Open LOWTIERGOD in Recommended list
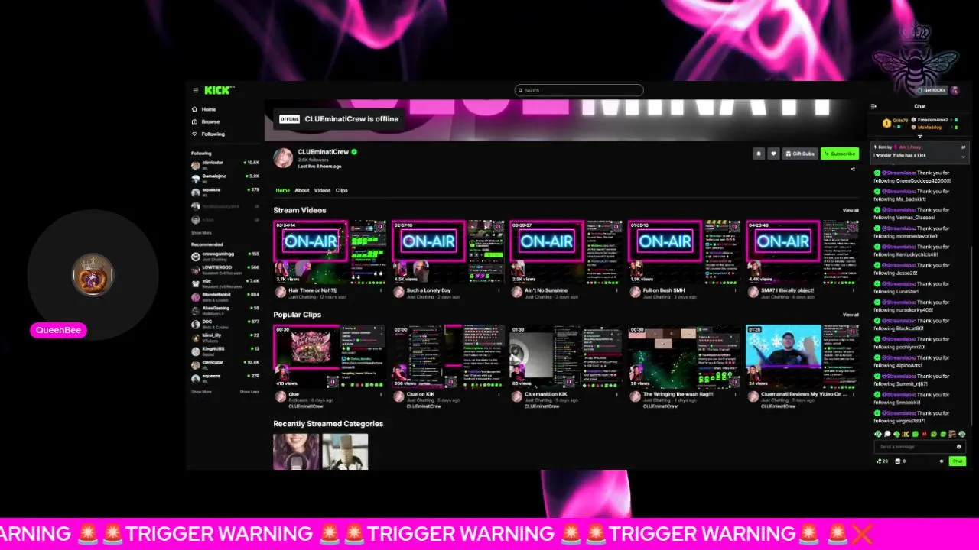This screenshot has height=550, width=979. click(225, 269)
